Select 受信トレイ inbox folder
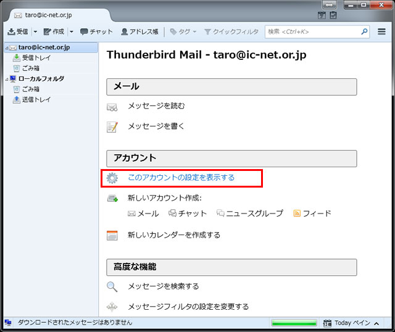Image resolution: width=395 pixels, height=332 pixels. click(36, 58)
